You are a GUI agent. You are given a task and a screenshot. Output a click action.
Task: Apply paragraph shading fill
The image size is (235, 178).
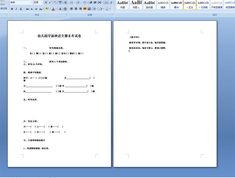pyautogui.click(x=101, y=9)
